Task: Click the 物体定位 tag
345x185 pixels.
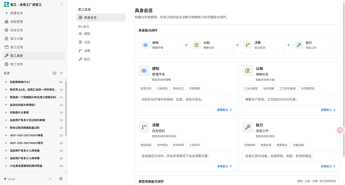Action: (178, 88)
